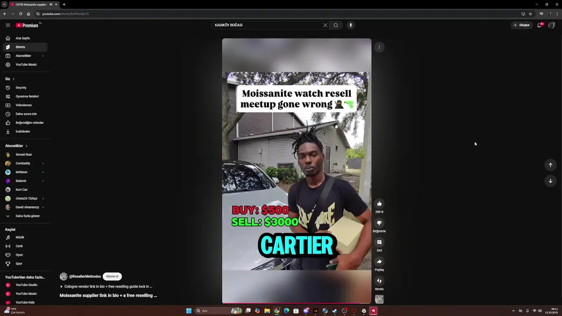Open Geçmiş watch history
This screenshot has height=316, width=562.
[x=25, y=87]
